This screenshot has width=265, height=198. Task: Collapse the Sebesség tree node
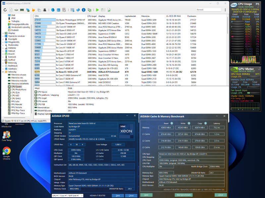[x=3, y=72]
